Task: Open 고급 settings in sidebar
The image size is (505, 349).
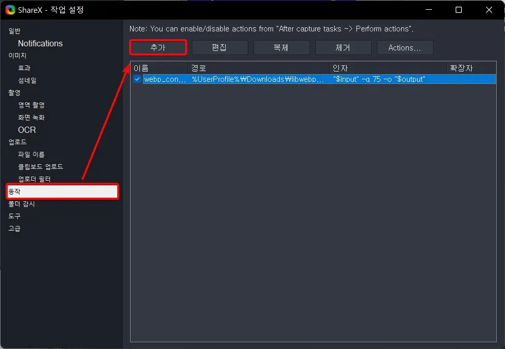Action: coord(14,229)
